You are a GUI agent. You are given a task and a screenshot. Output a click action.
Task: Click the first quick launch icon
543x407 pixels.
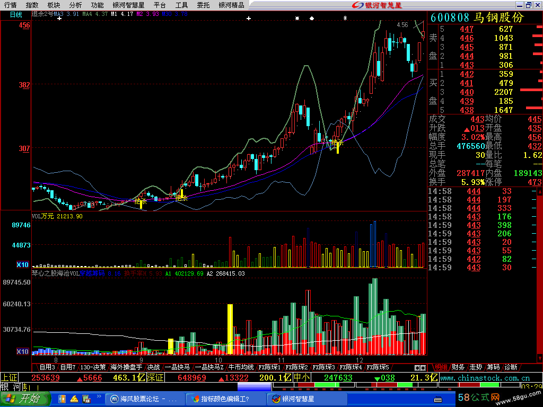point(62,400)
